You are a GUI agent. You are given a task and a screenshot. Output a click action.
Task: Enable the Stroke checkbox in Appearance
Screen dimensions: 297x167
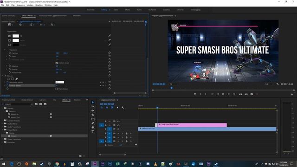(x=9, y=40)
